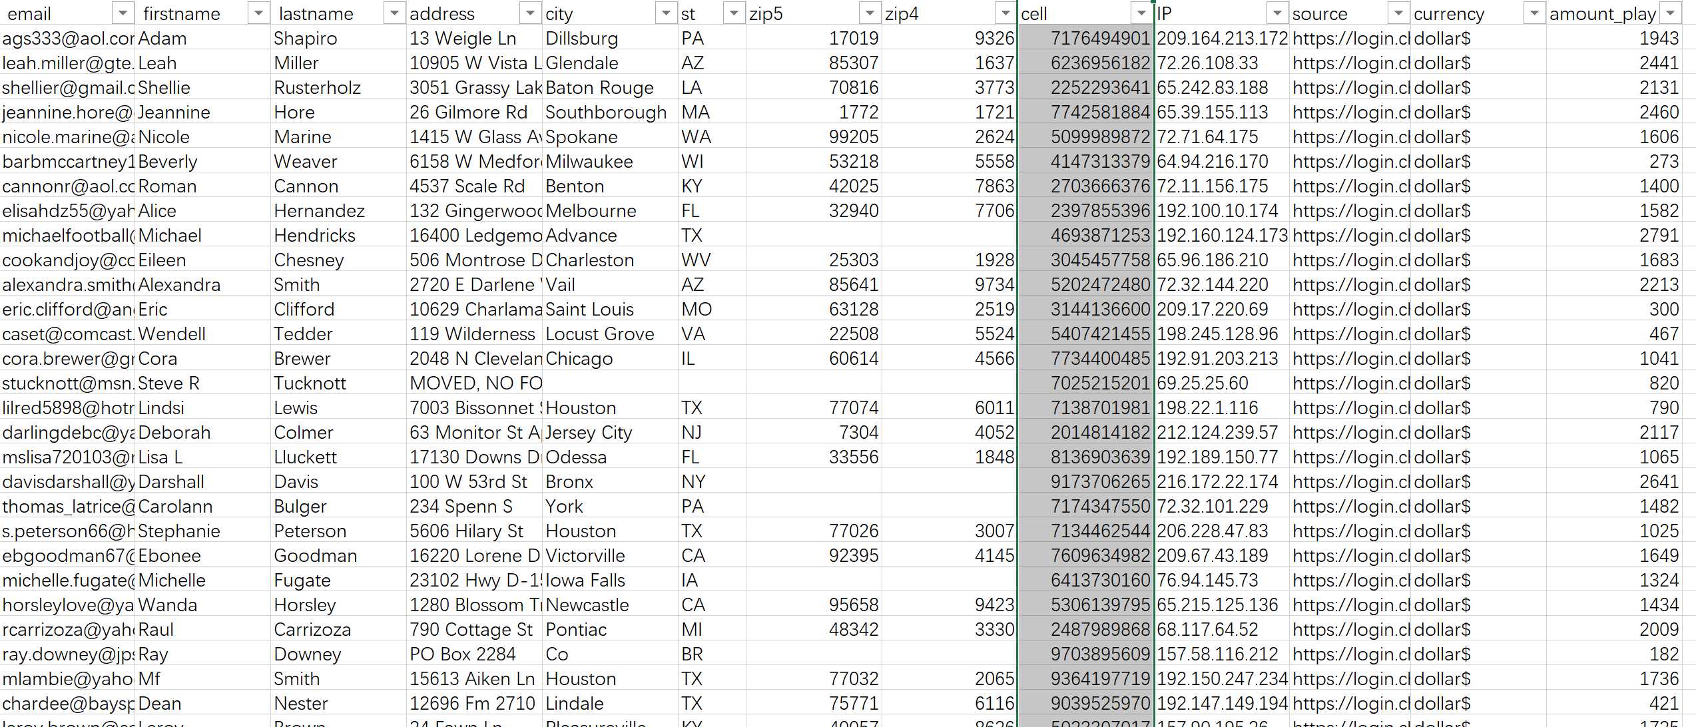Select first name cell 'Jeannine'
The height and width of the screenshot is (727, 1696).
pos(203,113)
